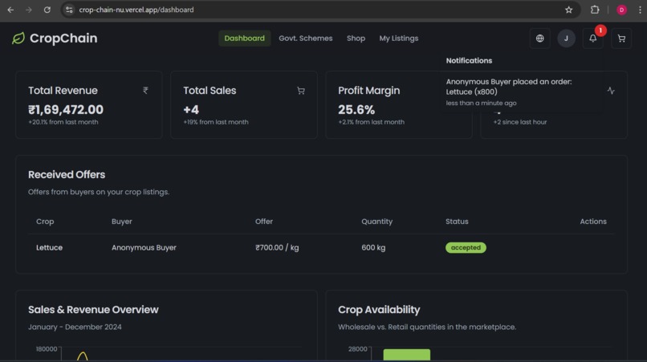Click the Buyer column header

(x=122, y=222)
